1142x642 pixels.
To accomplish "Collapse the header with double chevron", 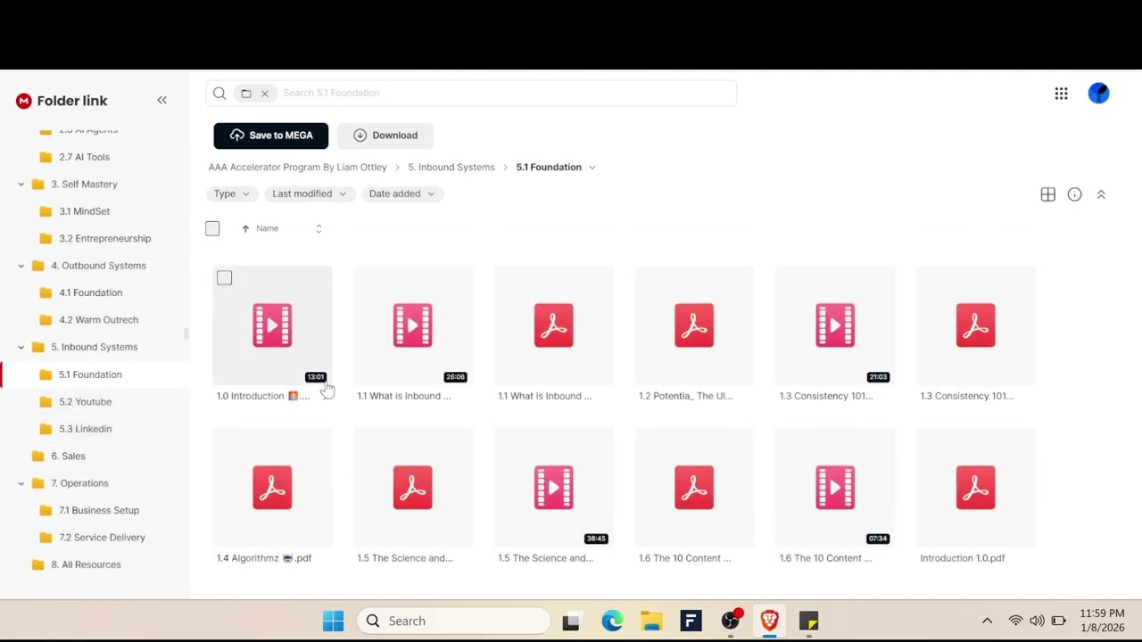I will pos(1101,194).
